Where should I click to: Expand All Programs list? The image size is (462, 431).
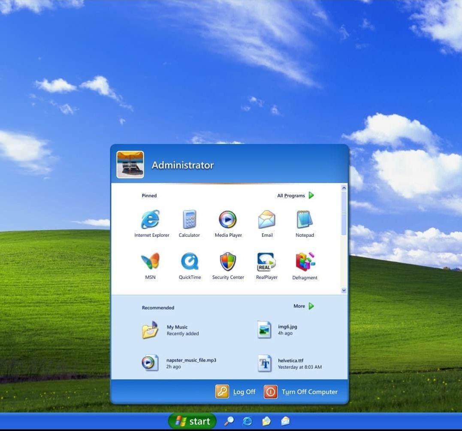coord(295,196)
